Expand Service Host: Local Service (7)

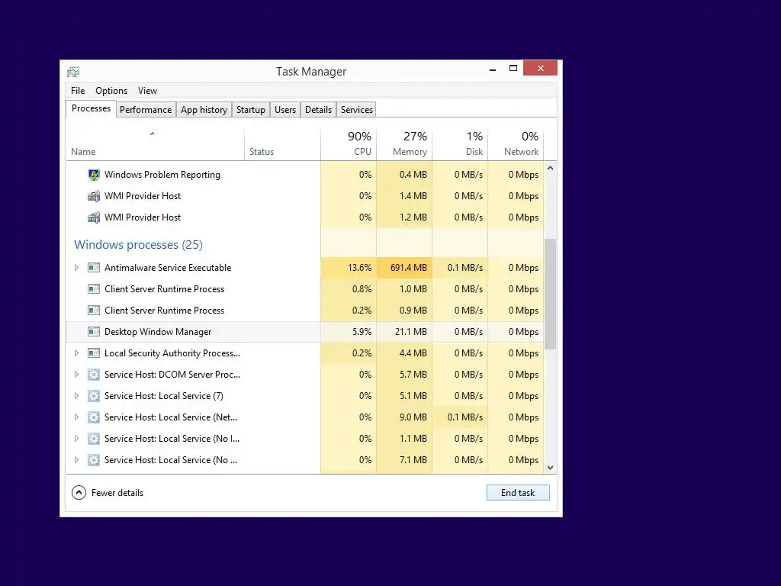(x=76, y=396)
